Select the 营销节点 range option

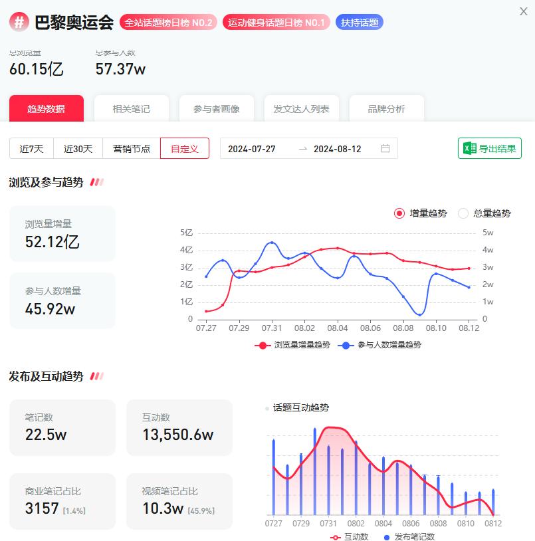click(x=132, y=148)
